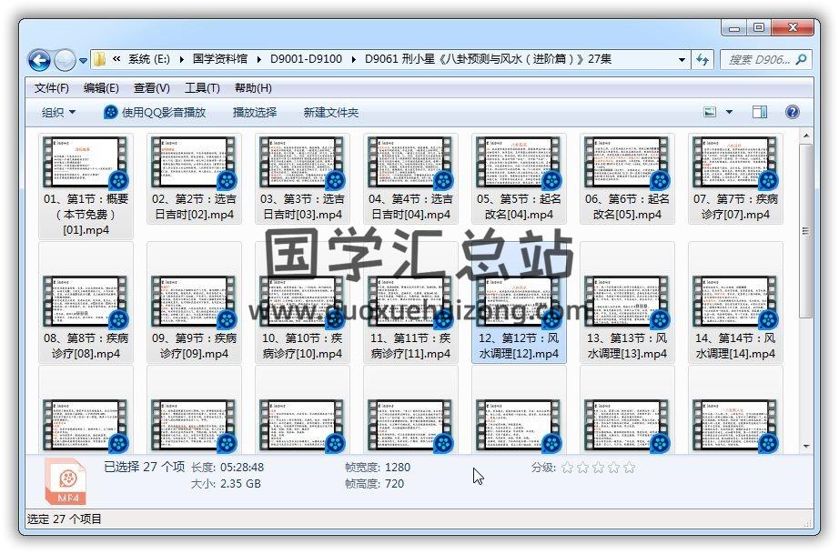The height and width of the screenshot is (554, 839).
Task: Rate with the second star in 分级
Action: [582, 468]
